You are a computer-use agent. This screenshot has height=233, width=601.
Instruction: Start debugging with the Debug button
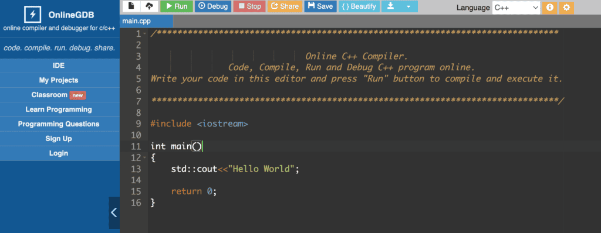(213, 6)
